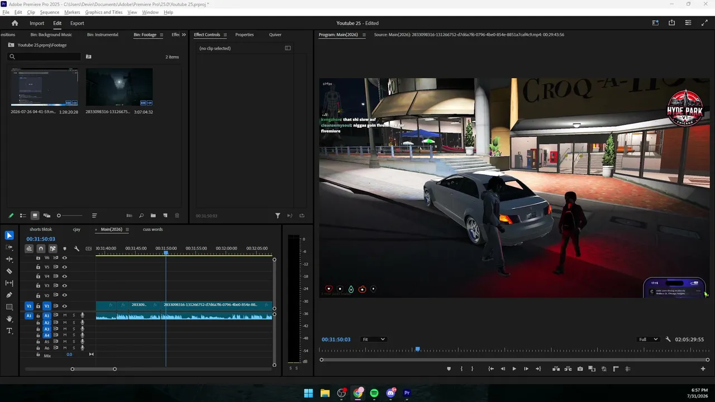Open timeline display settings wrench
This screenshot has width=715, height=402.
77,248
